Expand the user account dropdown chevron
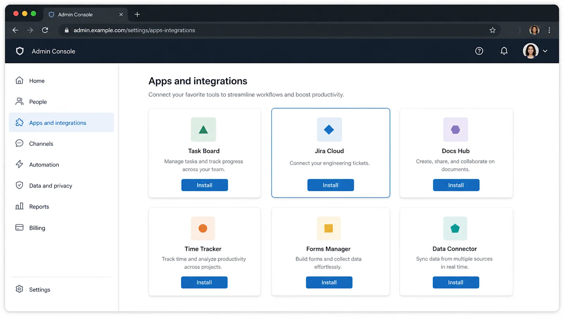 pos(545,51)
